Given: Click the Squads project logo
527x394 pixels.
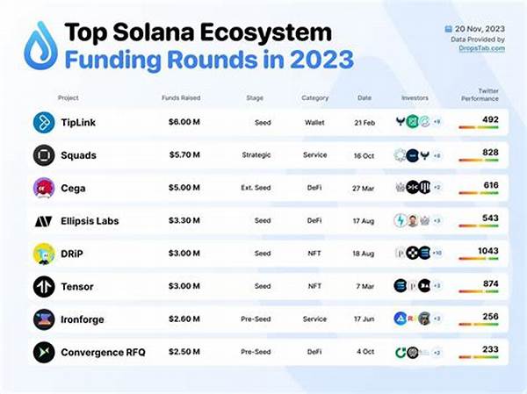Looking at the screenshot, I should [45, 154].
